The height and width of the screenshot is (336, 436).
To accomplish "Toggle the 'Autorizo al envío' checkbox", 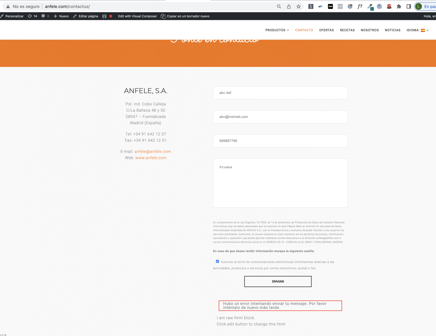I will 217,261.
